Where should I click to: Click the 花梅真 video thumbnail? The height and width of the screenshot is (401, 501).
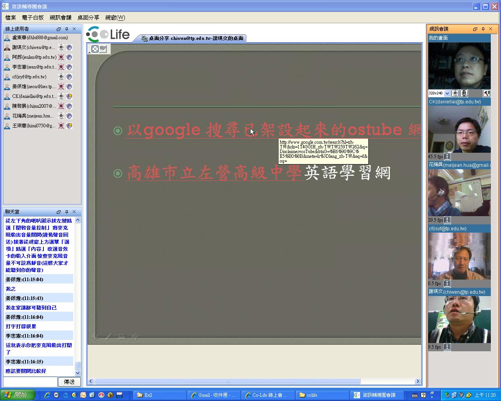(x=459, y=193)
